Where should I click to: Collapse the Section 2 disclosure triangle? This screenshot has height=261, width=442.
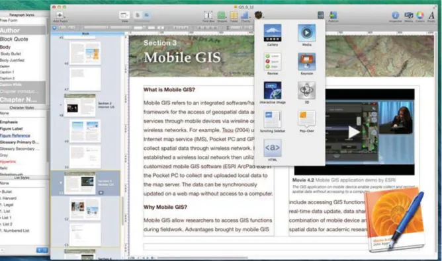pyautogui.click(x=61, y=105)
